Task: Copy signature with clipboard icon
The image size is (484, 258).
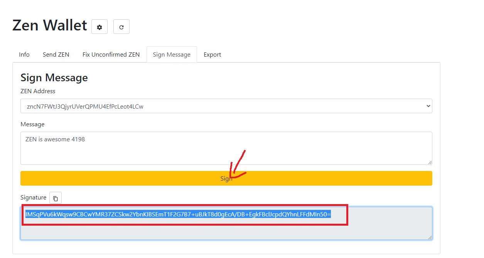Action: tap(56, 198)
